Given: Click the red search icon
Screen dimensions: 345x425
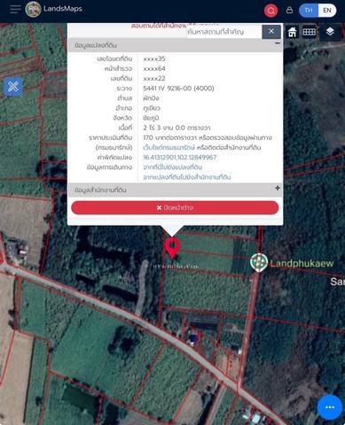Looking at the screenshot, I should pyautogui.click(x=271, y=11).
